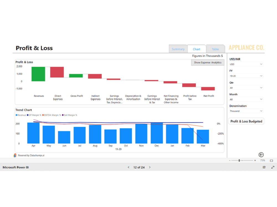
Task: Click the Datachamps logo icon bottom left
Action: pos(15,155)
